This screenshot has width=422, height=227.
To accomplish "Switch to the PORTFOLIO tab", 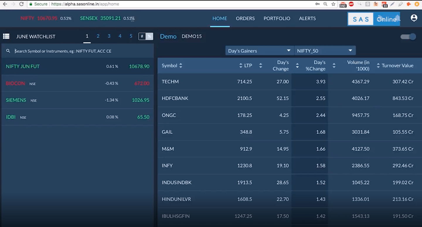I will click(277, 18).
